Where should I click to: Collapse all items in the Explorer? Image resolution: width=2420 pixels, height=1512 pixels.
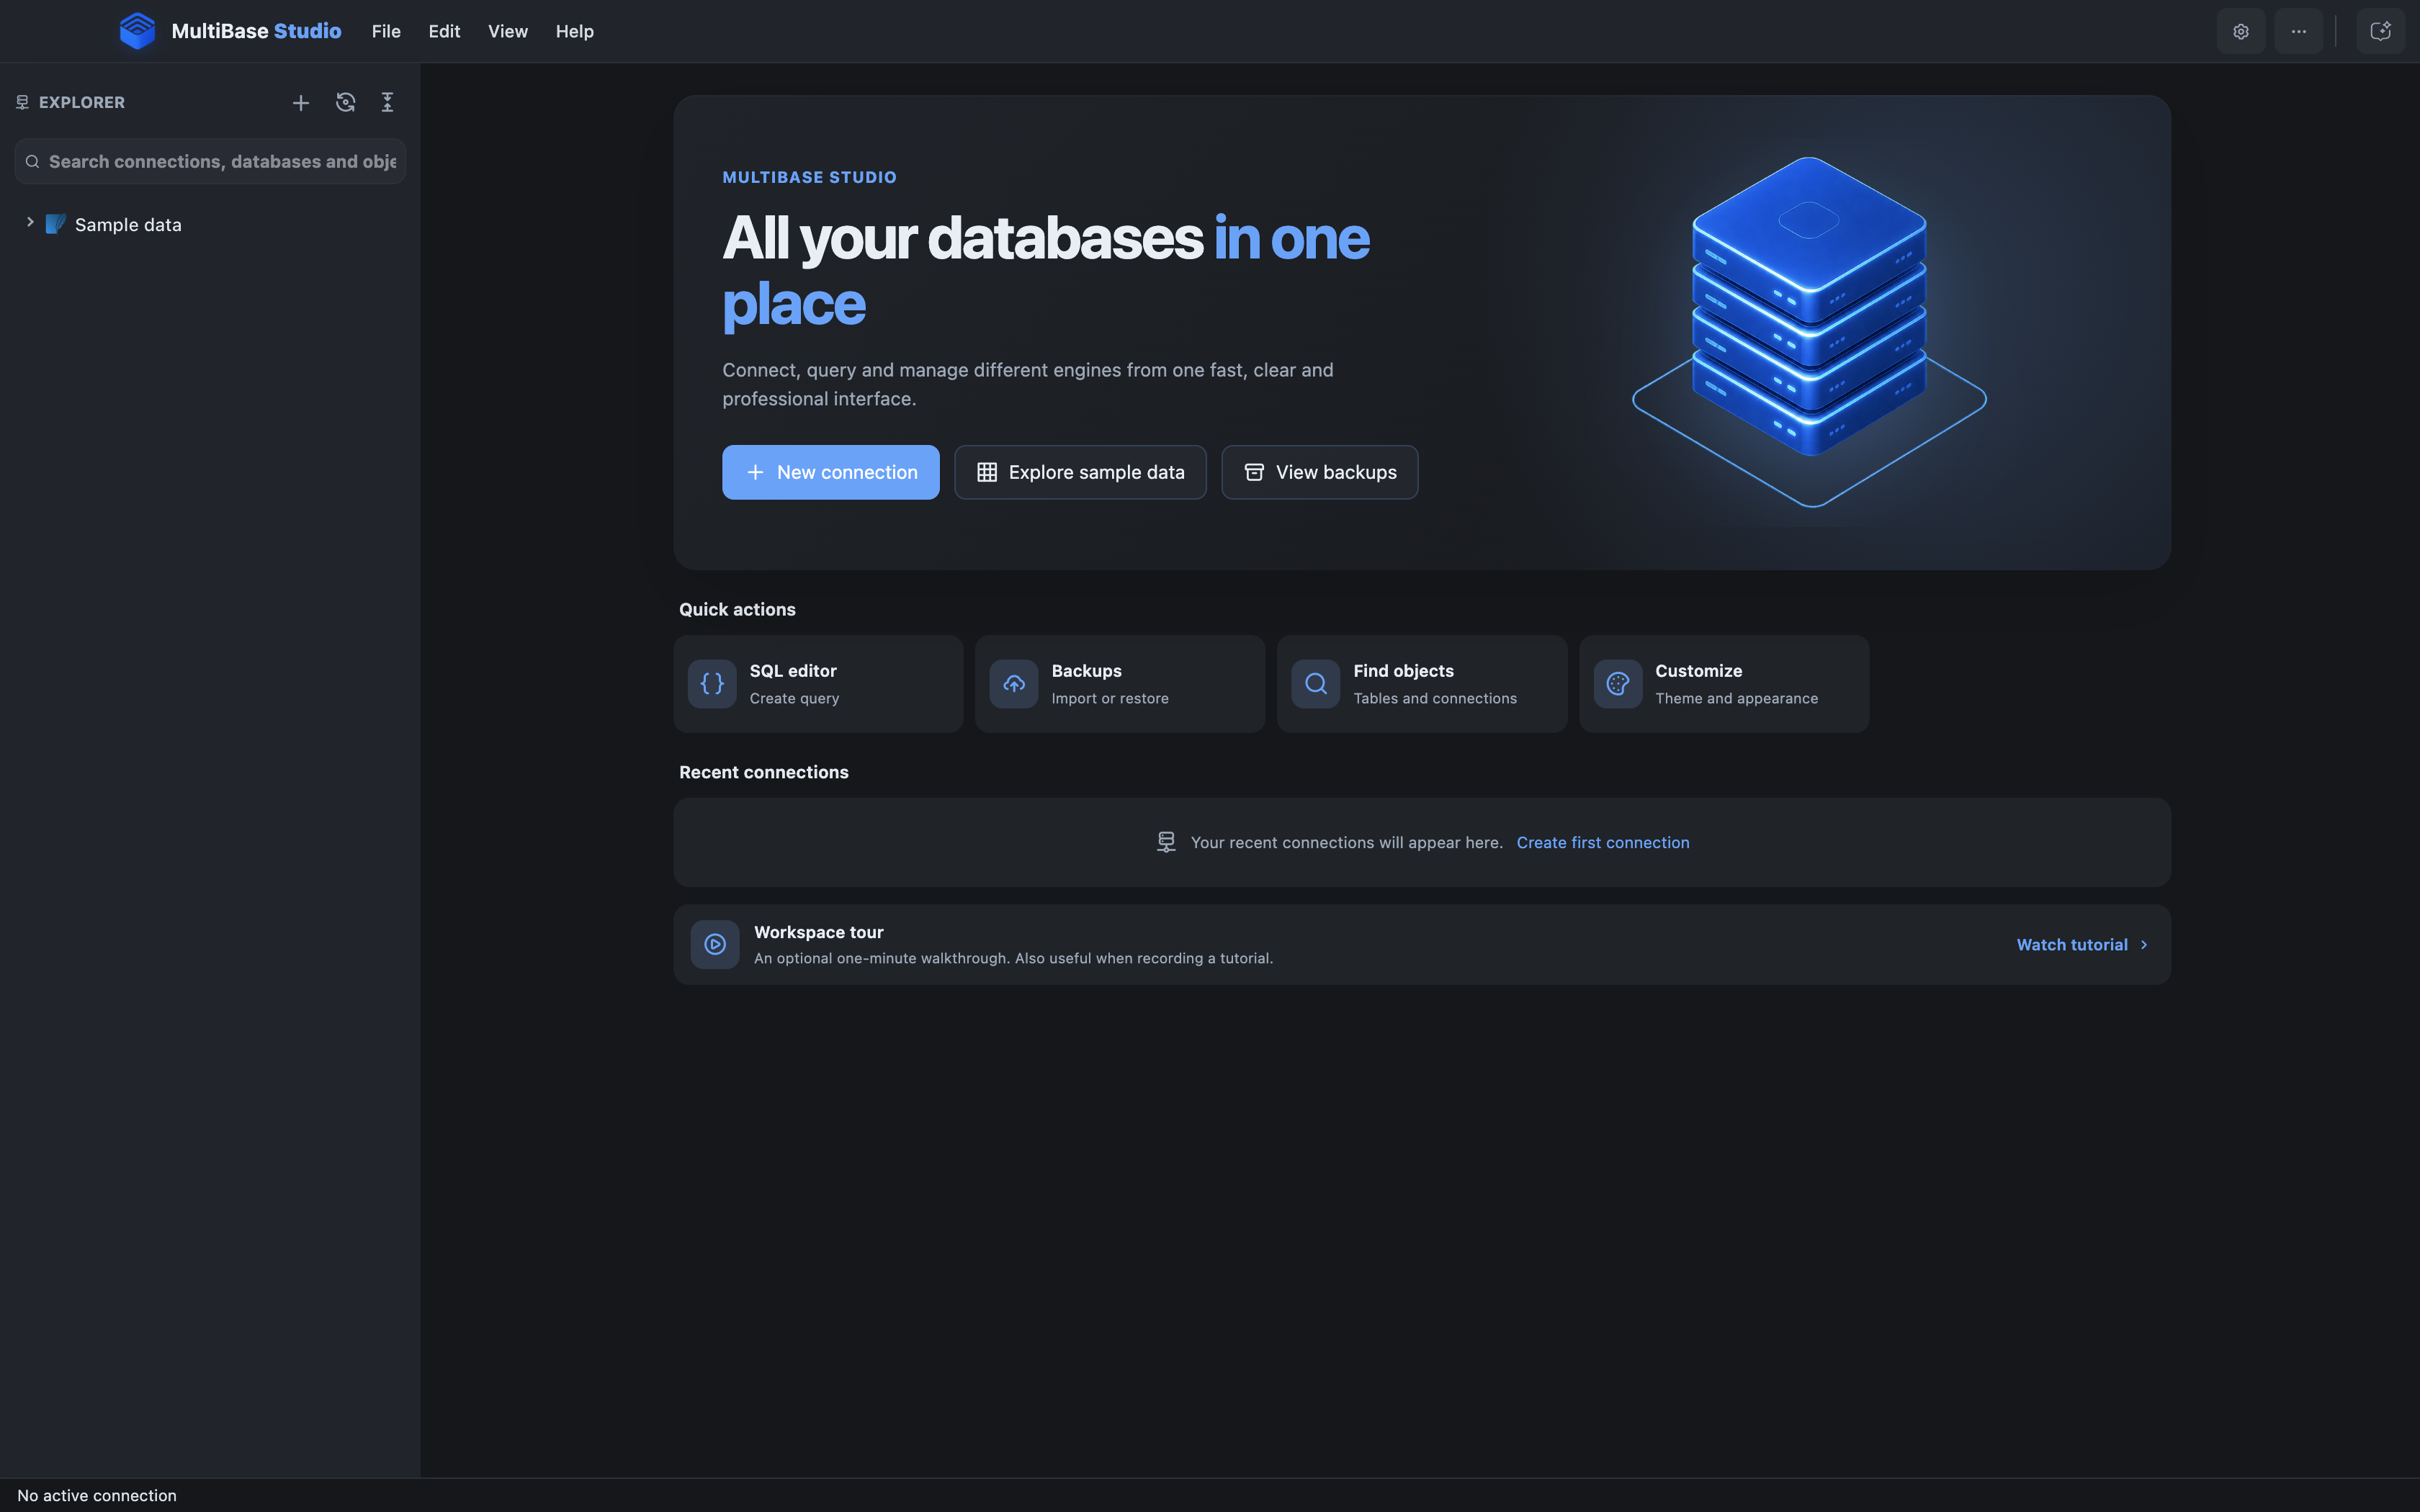pos(388,103)
